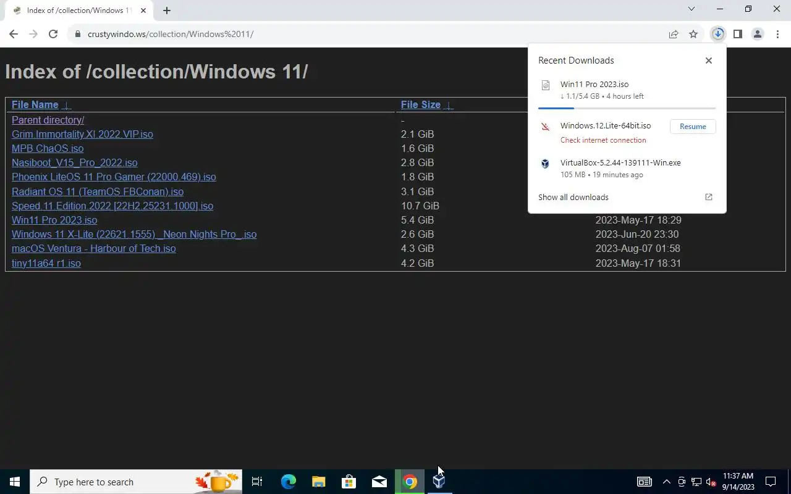Click the Meet Now tray icon

[682, 482]
